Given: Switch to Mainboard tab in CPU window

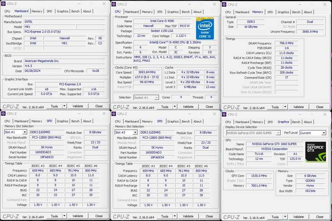Looking at the screenshot, I should [132, 12].
